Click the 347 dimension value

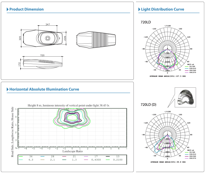[48, 24]
